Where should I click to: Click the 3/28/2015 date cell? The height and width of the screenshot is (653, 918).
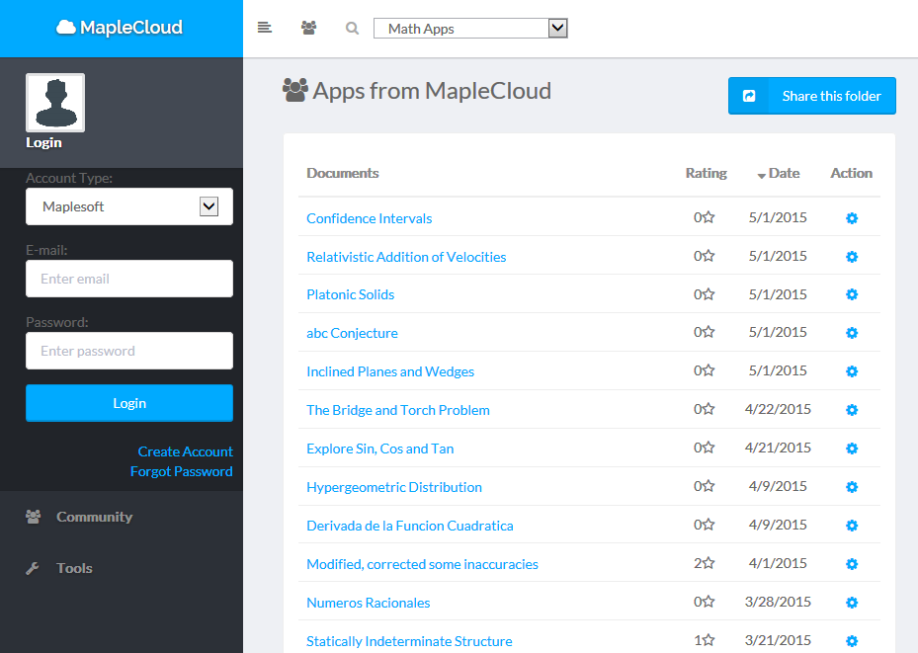coord(778,602)
